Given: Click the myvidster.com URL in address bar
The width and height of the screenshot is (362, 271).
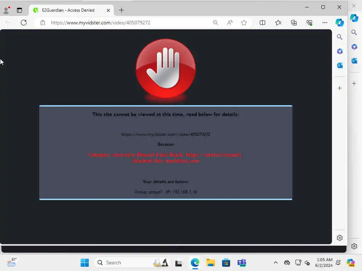Looking at the screenshot, I should tap(100, 23).
